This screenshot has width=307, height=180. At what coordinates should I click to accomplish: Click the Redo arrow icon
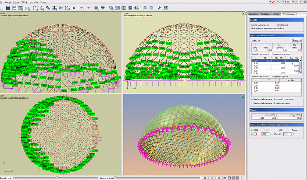89,8
